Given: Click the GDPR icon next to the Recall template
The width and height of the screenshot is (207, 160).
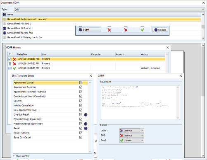Looking at the screenshot, I should tap(86, 128).
